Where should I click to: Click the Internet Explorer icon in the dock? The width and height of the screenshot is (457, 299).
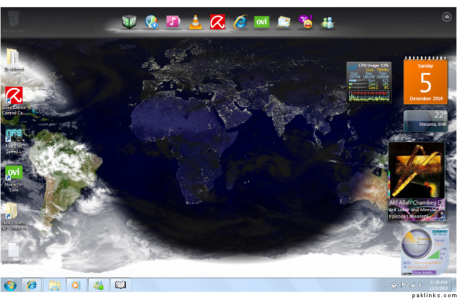point(240,23)
